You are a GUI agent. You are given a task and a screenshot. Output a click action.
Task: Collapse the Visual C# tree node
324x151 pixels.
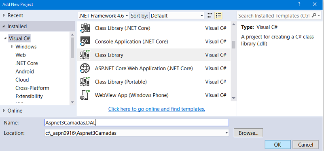(5, 39)
